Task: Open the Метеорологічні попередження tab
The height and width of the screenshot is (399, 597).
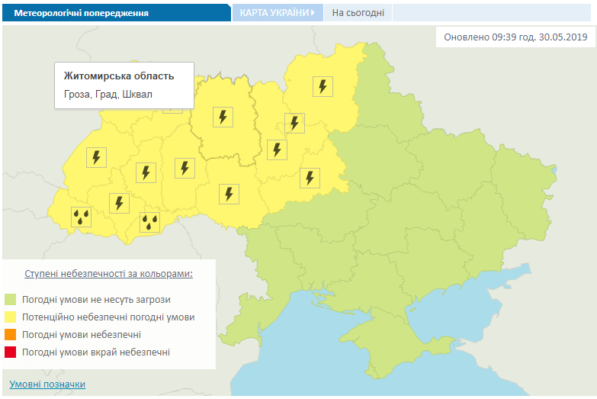Action: click(x=117, y=13)
